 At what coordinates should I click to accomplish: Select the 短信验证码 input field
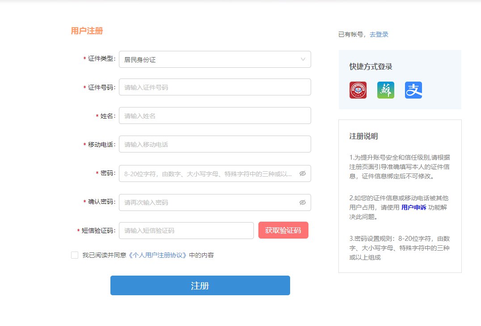click(186, 231)
